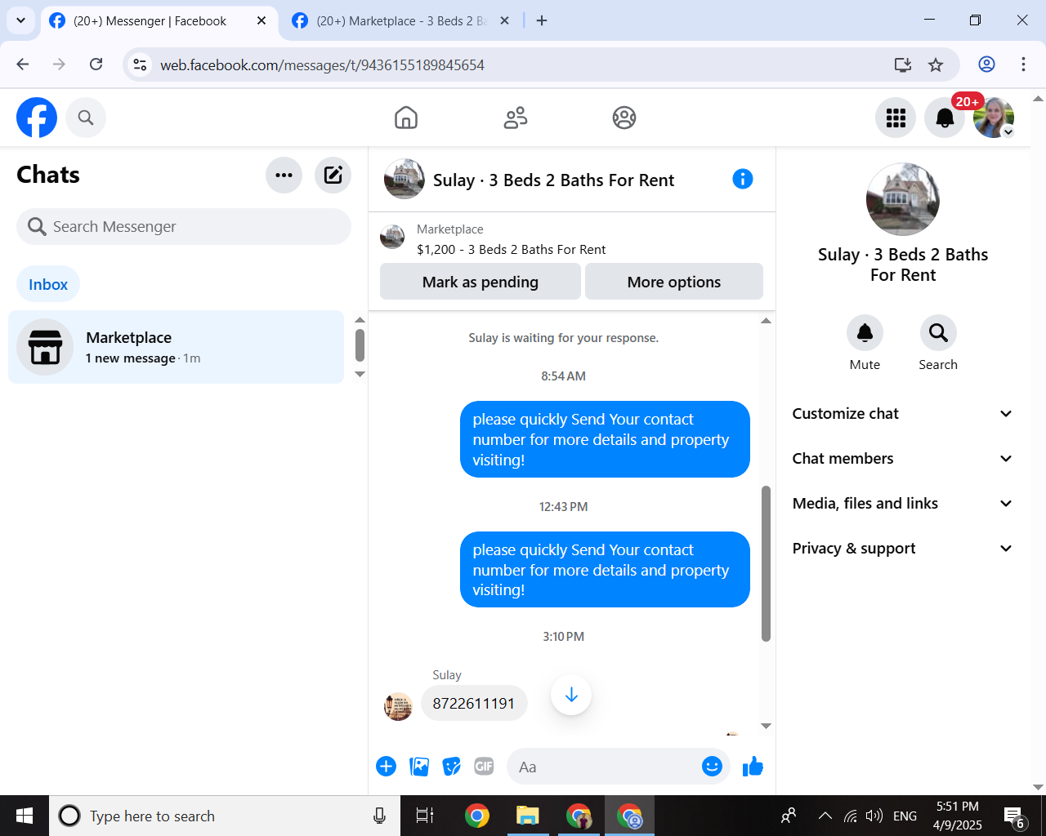Click the 12:43 PM blue message bubble

click(x=605, y=570)
